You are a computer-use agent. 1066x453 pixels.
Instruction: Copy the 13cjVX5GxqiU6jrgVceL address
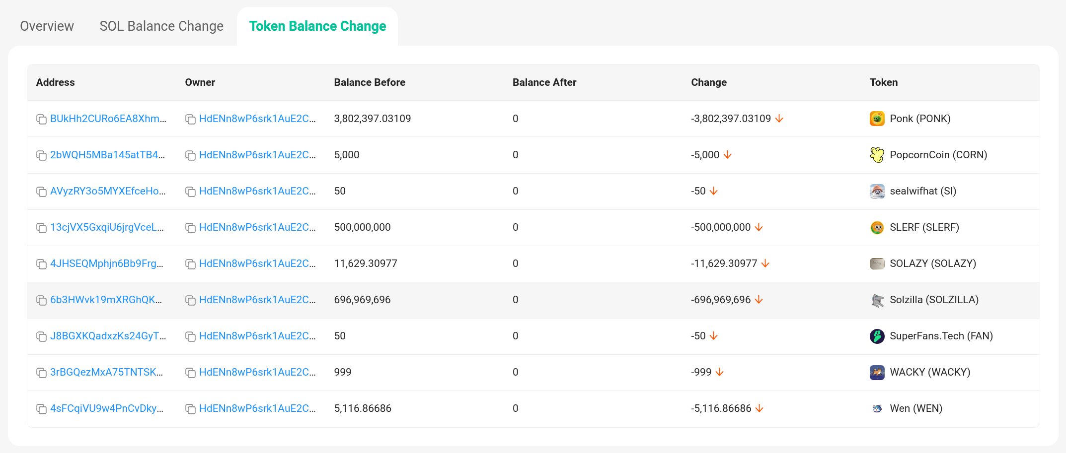pos(41,228)
